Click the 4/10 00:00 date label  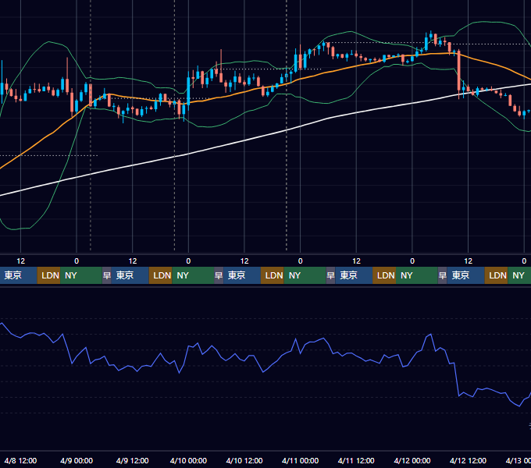188,460
